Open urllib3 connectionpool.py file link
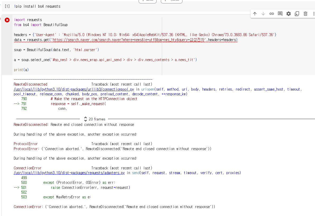The height and width of the screenshot is (216, 315). [74, 89]
